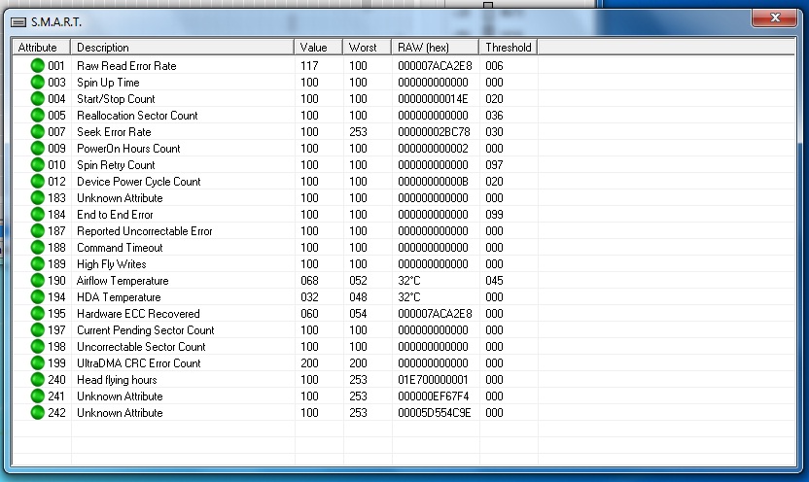809x482 pixels.
Task: Sort by the RAW (hex) column header
Action: pos(435,48)
